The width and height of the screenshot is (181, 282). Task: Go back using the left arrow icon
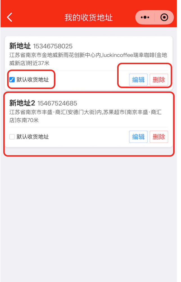10,17
